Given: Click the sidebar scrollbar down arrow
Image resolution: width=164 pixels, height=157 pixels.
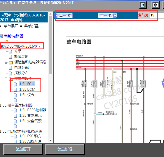Looking at the screenshot, I should 51,140.
